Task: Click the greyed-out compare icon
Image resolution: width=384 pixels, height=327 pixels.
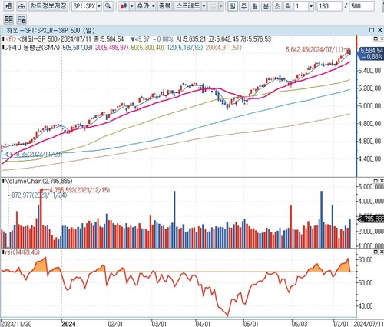Action: click(x=213, y=6)
